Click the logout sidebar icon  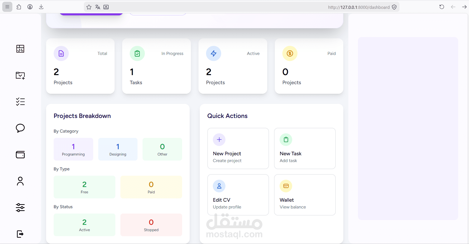tap(20, 234)
